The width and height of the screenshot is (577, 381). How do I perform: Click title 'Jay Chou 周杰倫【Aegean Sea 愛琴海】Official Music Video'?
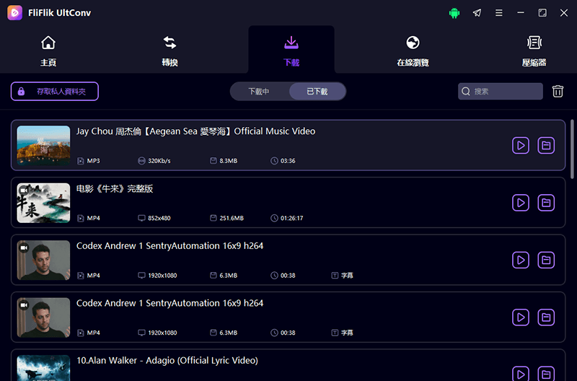click(195, 131)
